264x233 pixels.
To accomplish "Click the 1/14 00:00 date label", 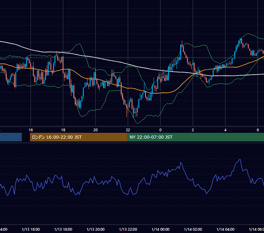I will (160, 229).
